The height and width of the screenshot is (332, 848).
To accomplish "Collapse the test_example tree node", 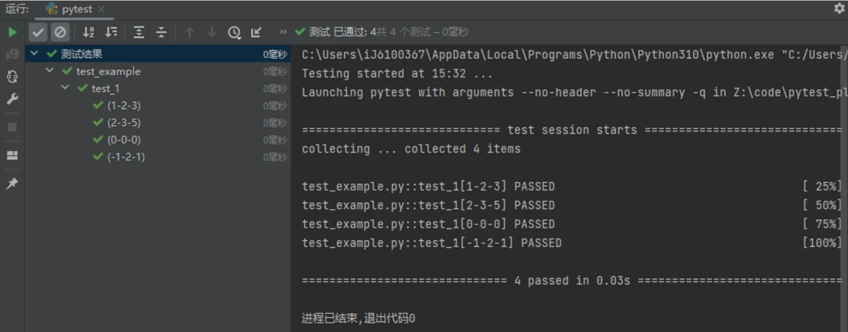I will pyautogui.click(x=50, y=71).
